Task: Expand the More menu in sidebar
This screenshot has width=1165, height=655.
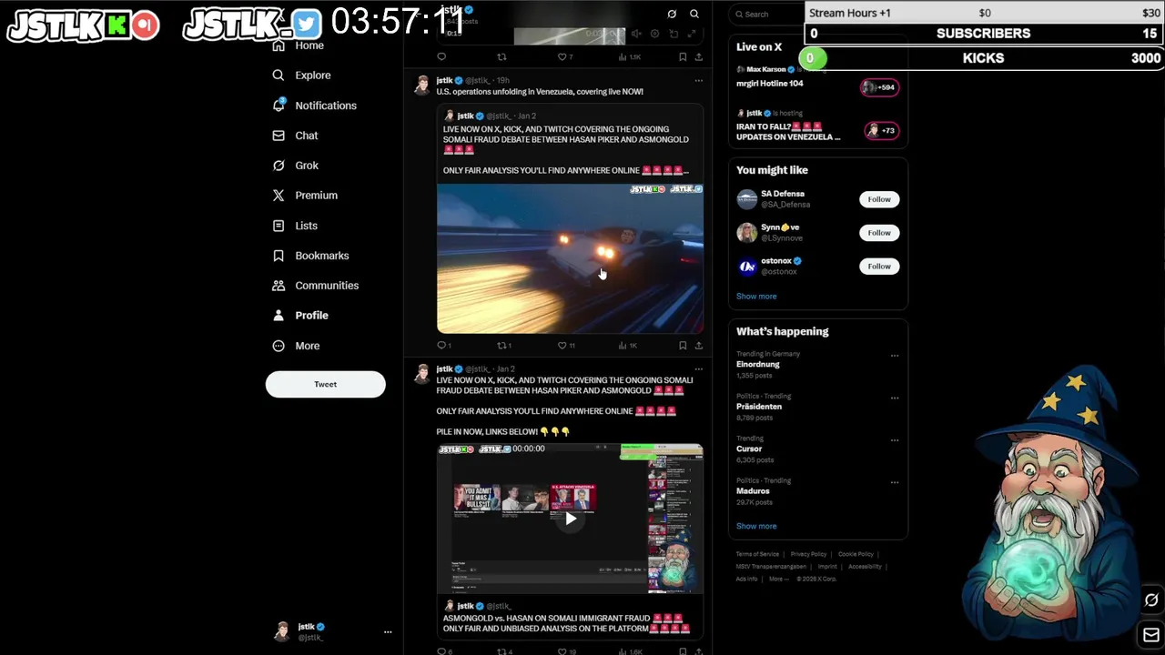Action: point(296,346)
